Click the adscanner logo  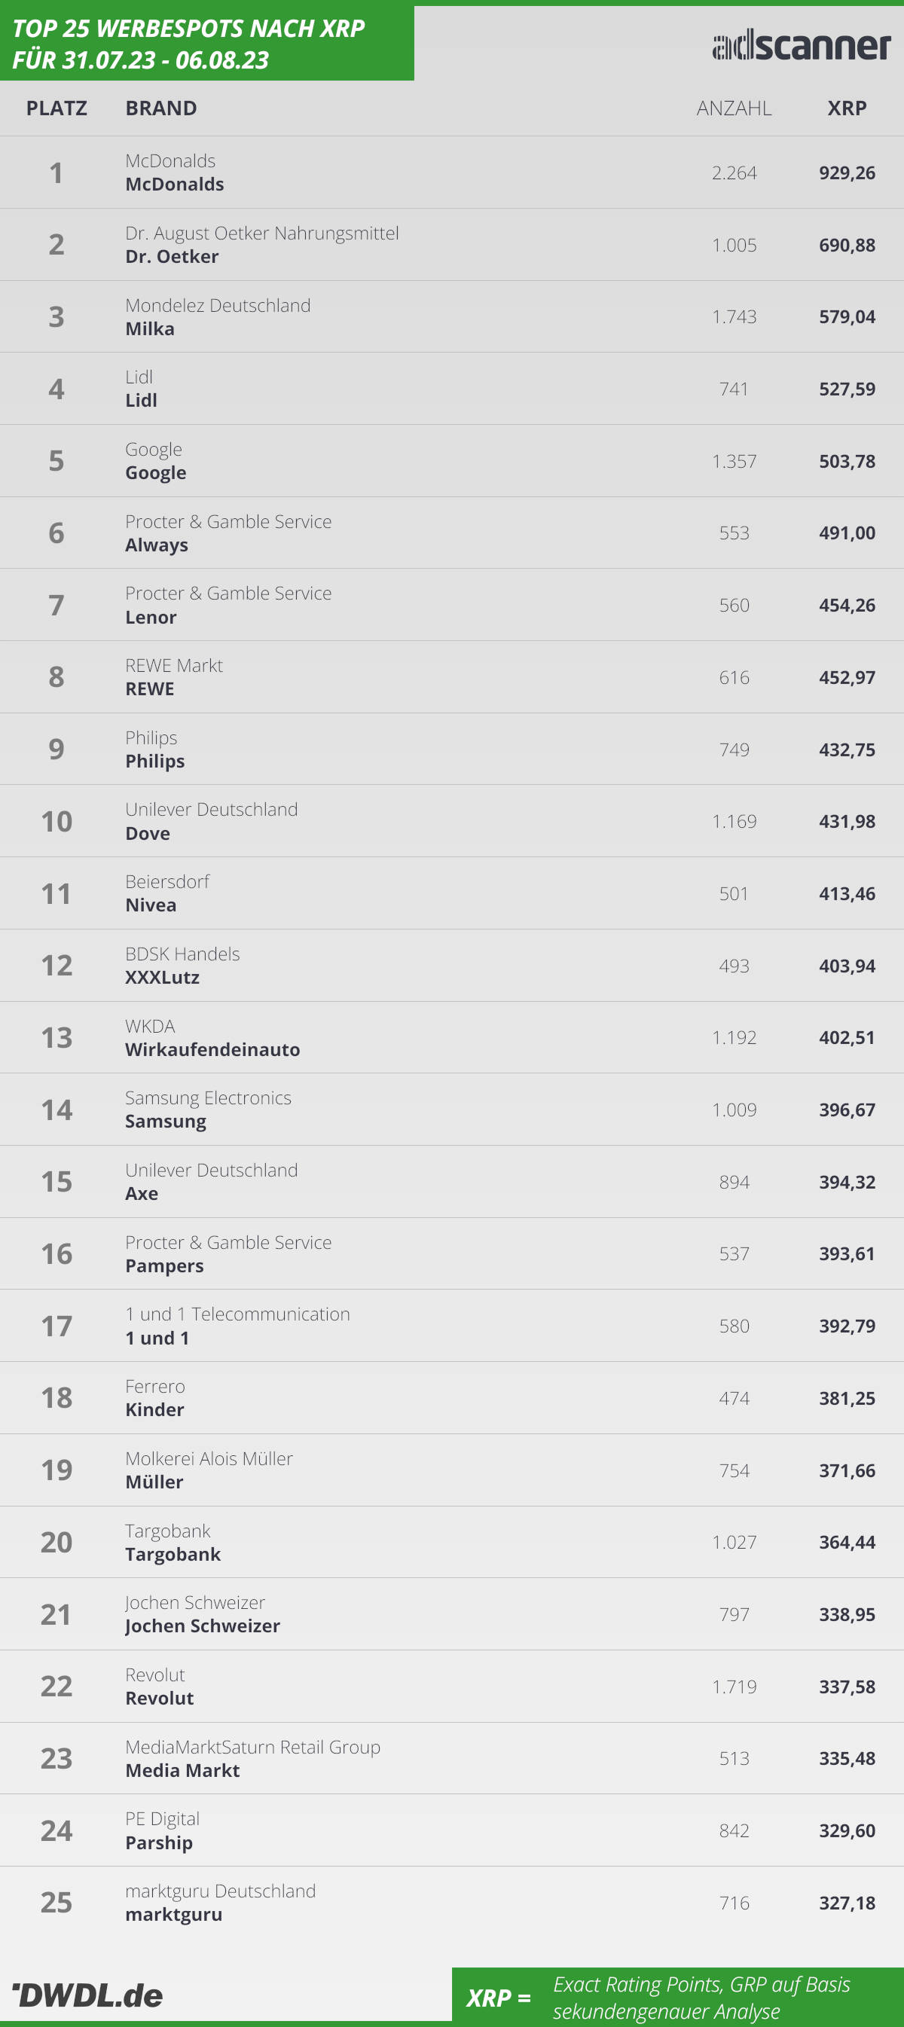pos(801,45)
